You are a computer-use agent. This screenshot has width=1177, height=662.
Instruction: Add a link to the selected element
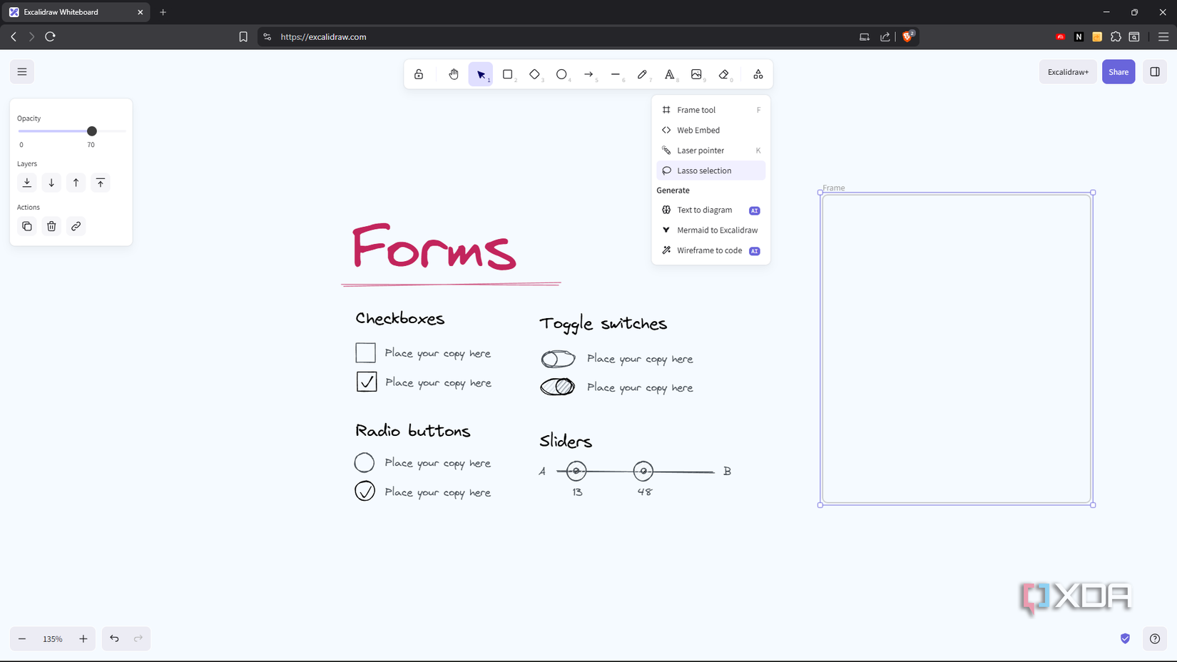click(x=76, y=226)
